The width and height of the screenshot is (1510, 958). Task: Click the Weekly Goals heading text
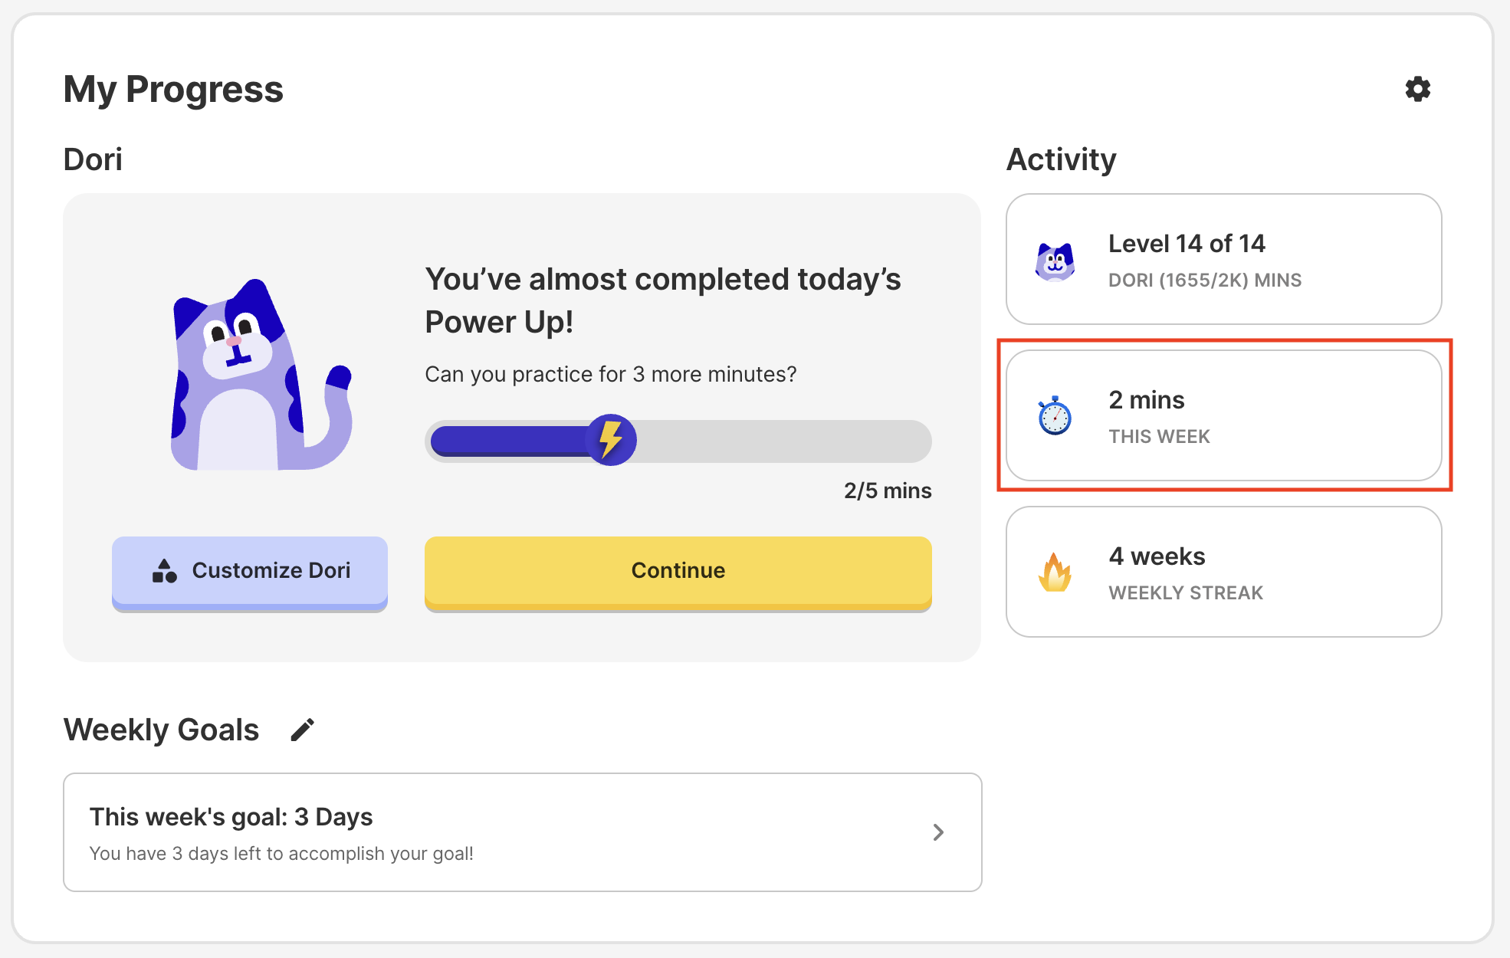coord(161,730)
